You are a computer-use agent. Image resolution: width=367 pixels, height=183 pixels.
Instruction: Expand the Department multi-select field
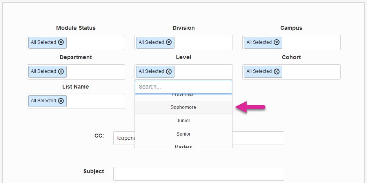[95, 72]
